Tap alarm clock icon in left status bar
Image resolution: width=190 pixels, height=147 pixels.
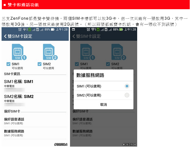(20, 29)
